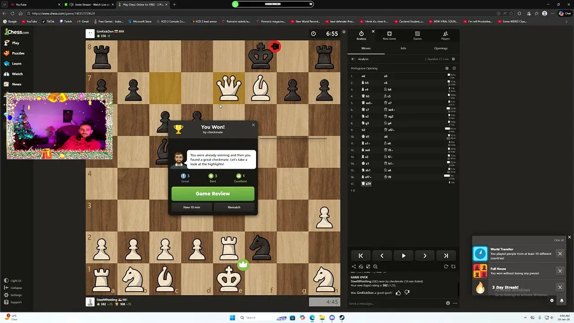Click the Full House achievement icon
Image resolution: width=574 pixels, height=323 pixels.
[480, 271]
